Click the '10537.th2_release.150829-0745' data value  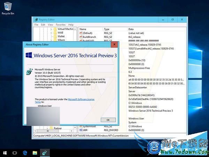coord(145,45)
